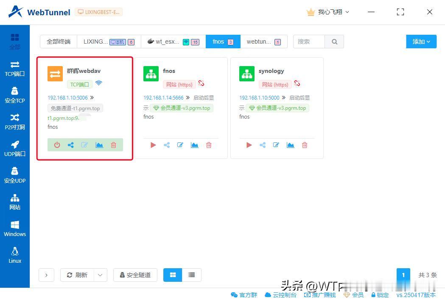The width and height of the screenshot is (445, 300).
Task: Click the 免费通道-t1.pgrm.top tag
Action: point(75,108)
